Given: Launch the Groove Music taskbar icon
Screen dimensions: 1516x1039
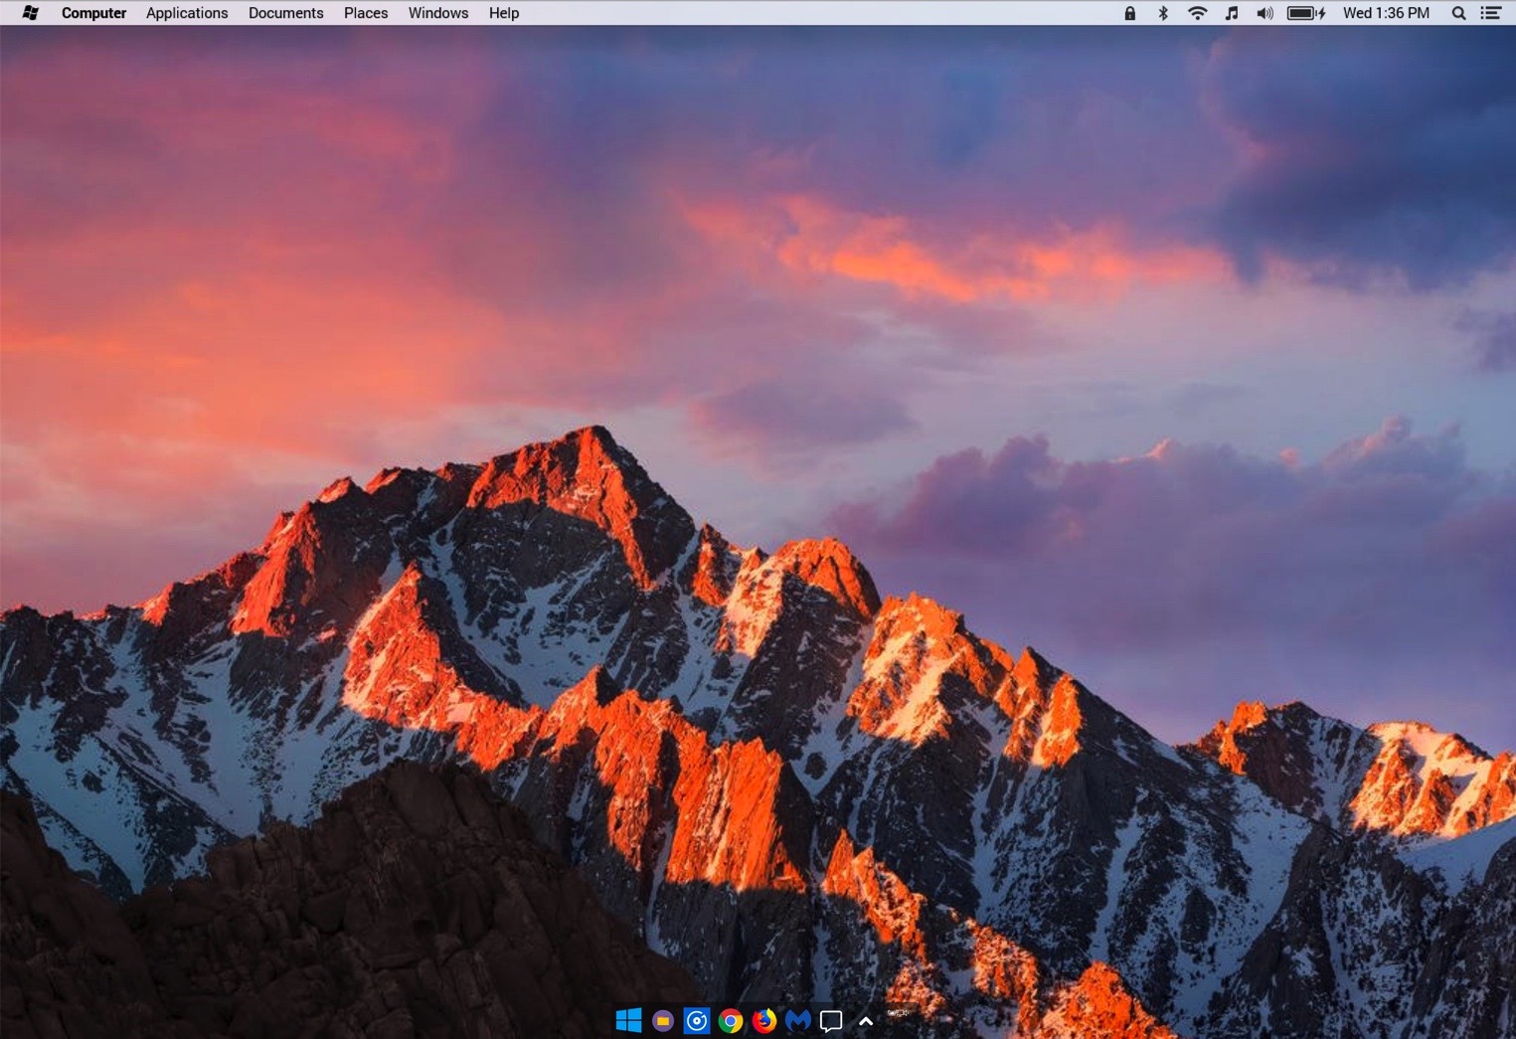Looking at the screenshot, I should (x=697, y=1021).
